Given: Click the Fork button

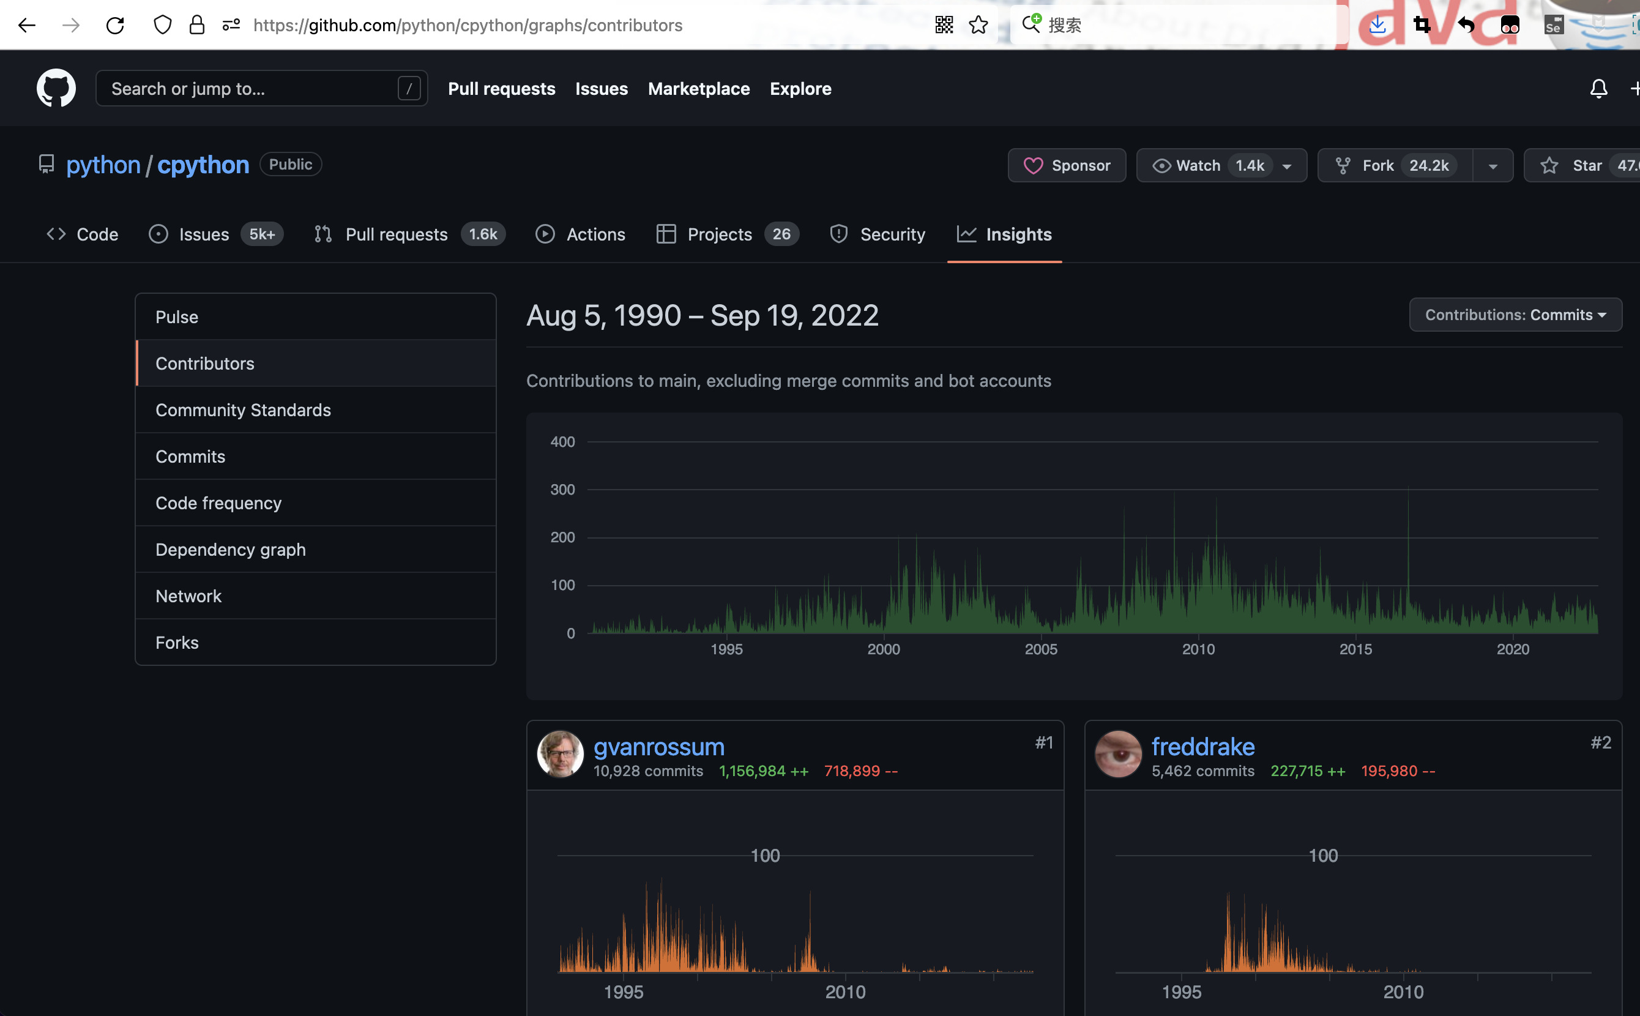Looking at the screenshot, I should point(1395,165).
